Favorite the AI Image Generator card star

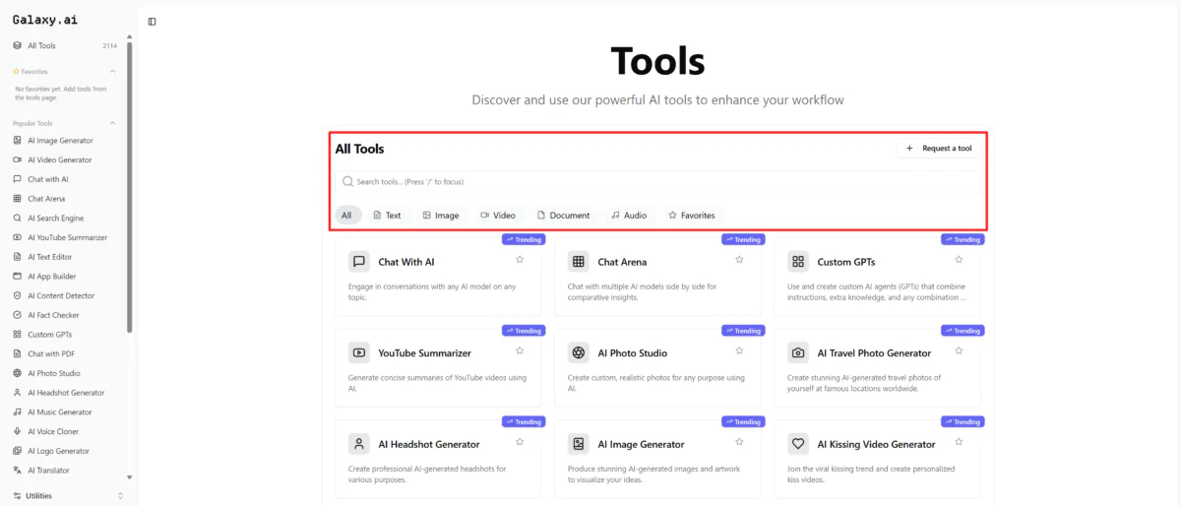coord(739,442)
